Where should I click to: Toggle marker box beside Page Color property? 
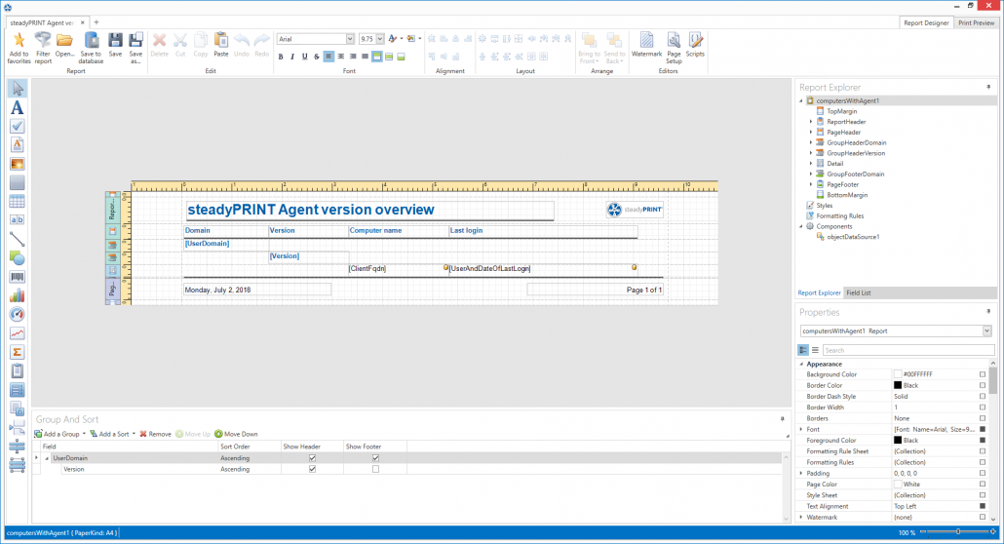tap(983, 485)
